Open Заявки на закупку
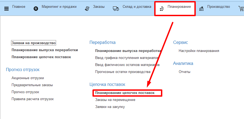The height and width of the screenshot is (119, 244). click(110, 107)
